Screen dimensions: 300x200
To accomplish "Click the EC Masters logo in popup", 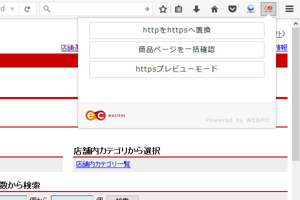I will pyautogui.click(x=105, y=115).
